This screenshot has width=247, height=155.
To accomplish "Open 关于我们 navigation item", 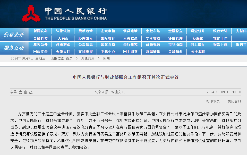I will tap(198, 51).
